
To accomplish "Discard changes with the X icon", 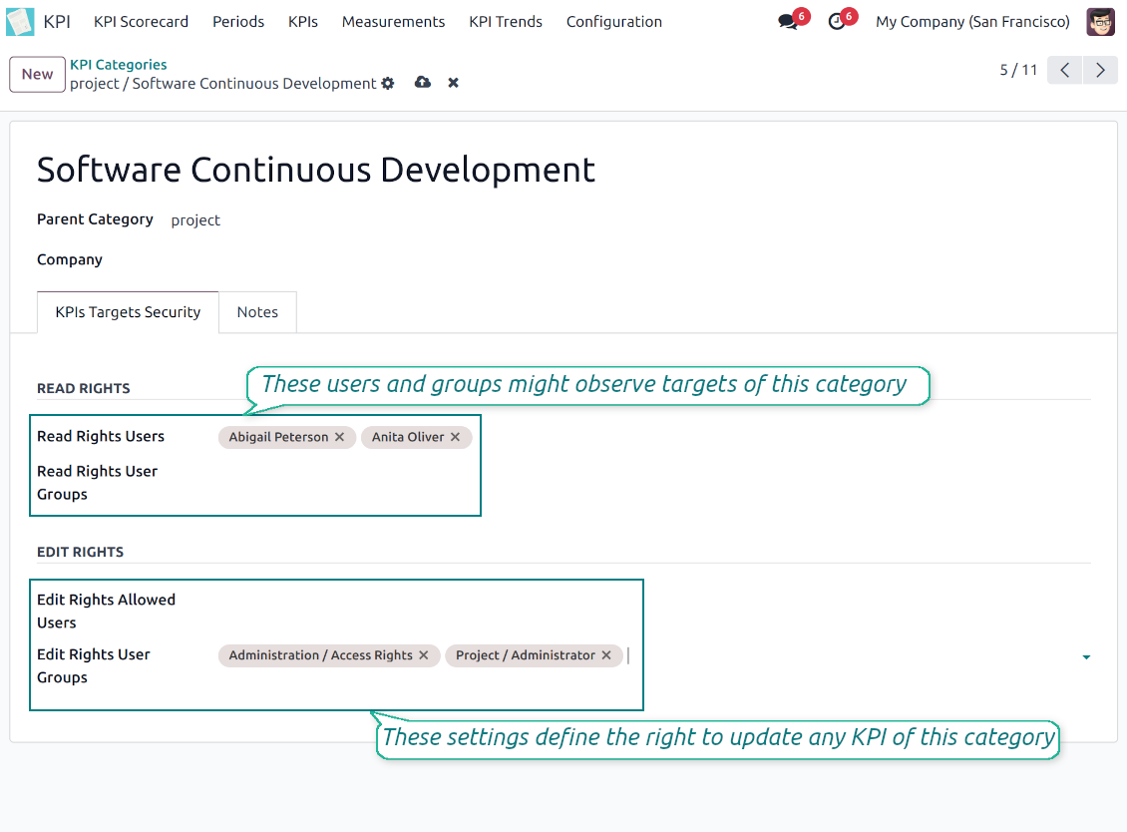I will [453, 83].
